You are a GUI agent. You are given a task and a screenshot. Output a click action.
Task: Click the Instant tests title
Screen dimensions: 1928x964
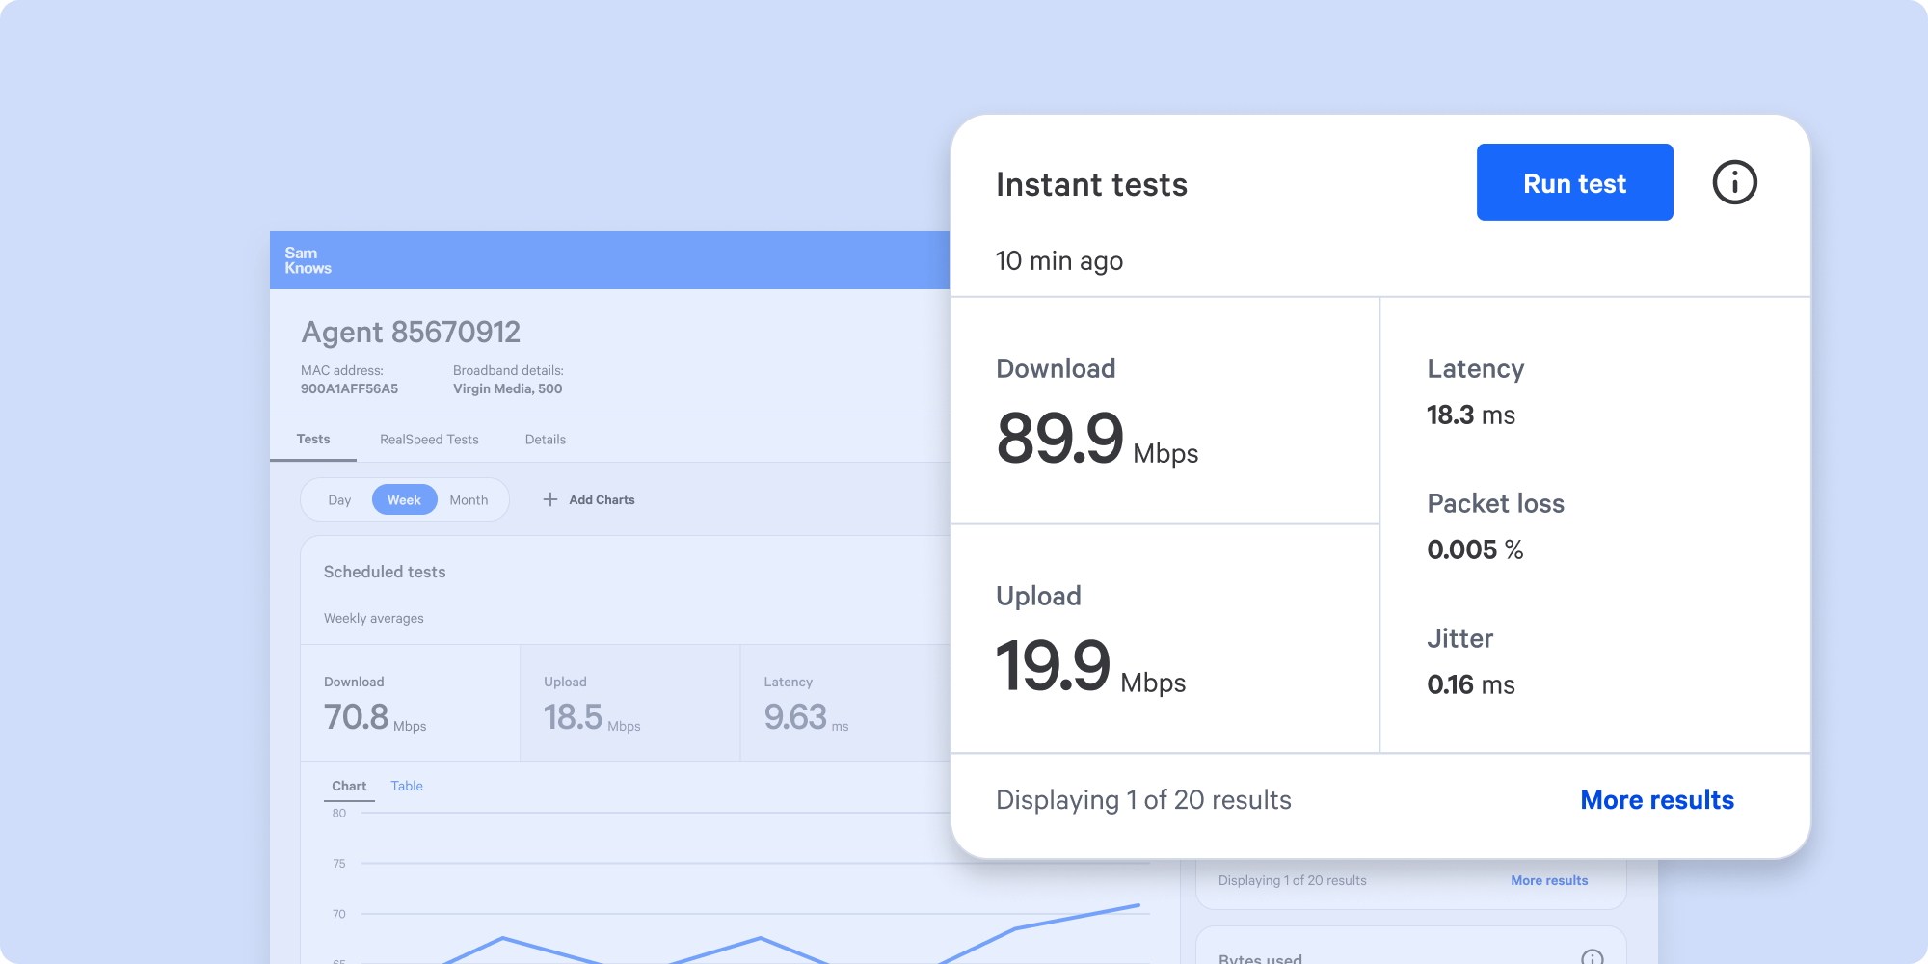click(1091, 184)
